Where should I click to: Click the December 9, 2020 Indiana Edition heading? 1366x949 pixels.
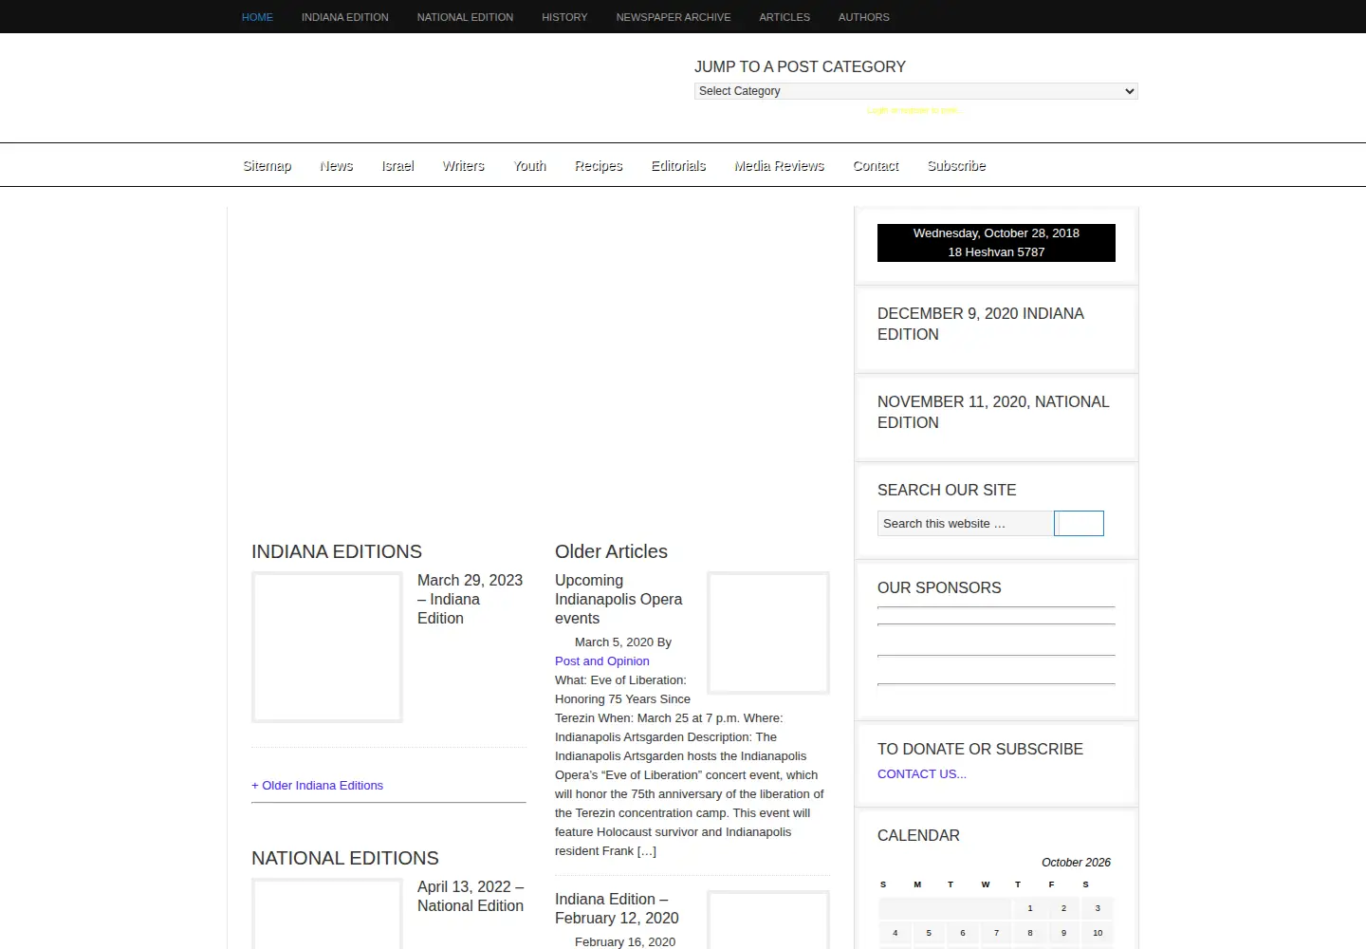(x=981, y=325)
